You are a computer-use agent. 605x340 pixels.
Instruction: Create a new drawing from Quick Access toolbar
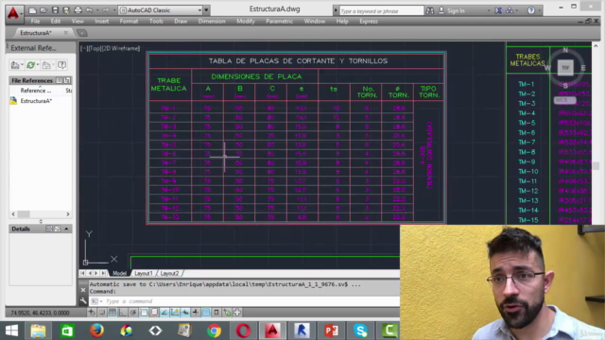coord(32,10)
